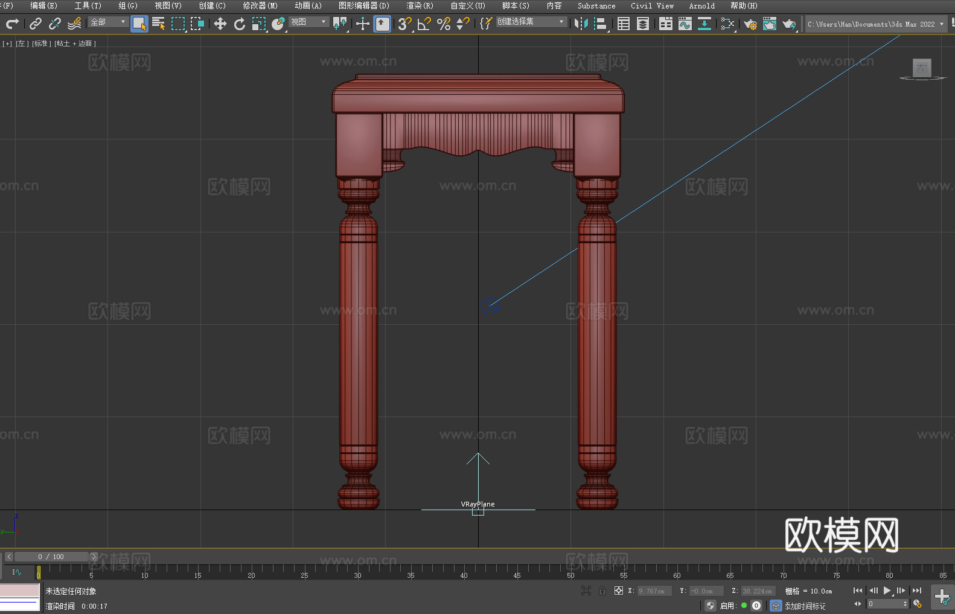This screenshot has width=955, height=614.
Task: Toggle the Scene Explorer
Action: click(624, 24)
